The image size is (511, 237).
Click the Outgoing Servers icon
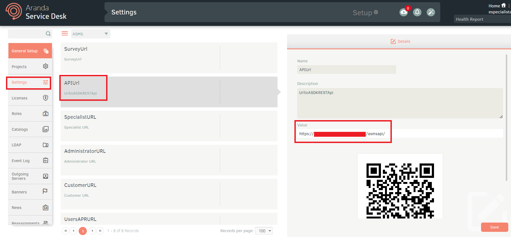46,176
